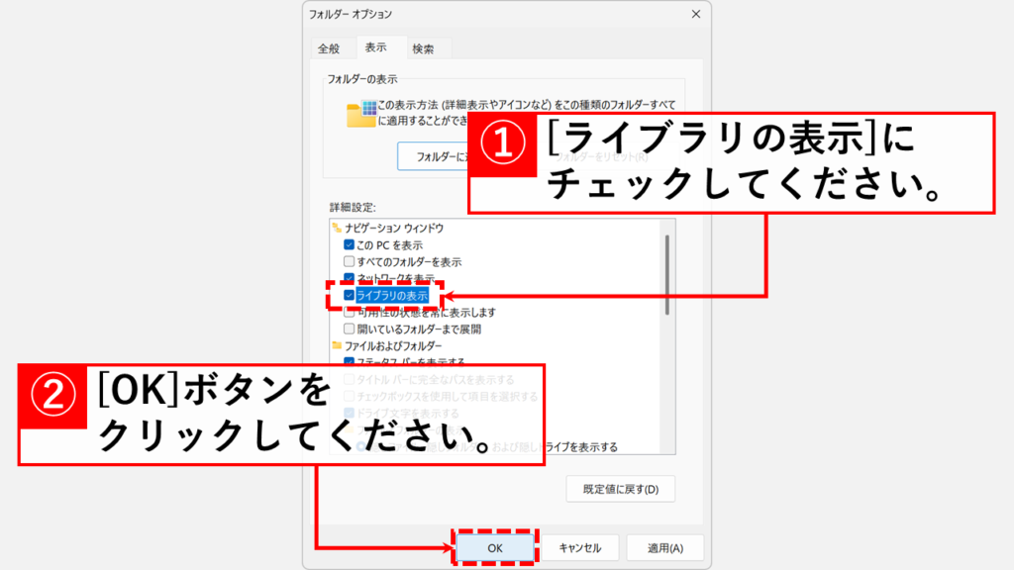1014x570 pixels.
Task: Toggle ネットワークを表示 checkbox
Action: point(350,278)
